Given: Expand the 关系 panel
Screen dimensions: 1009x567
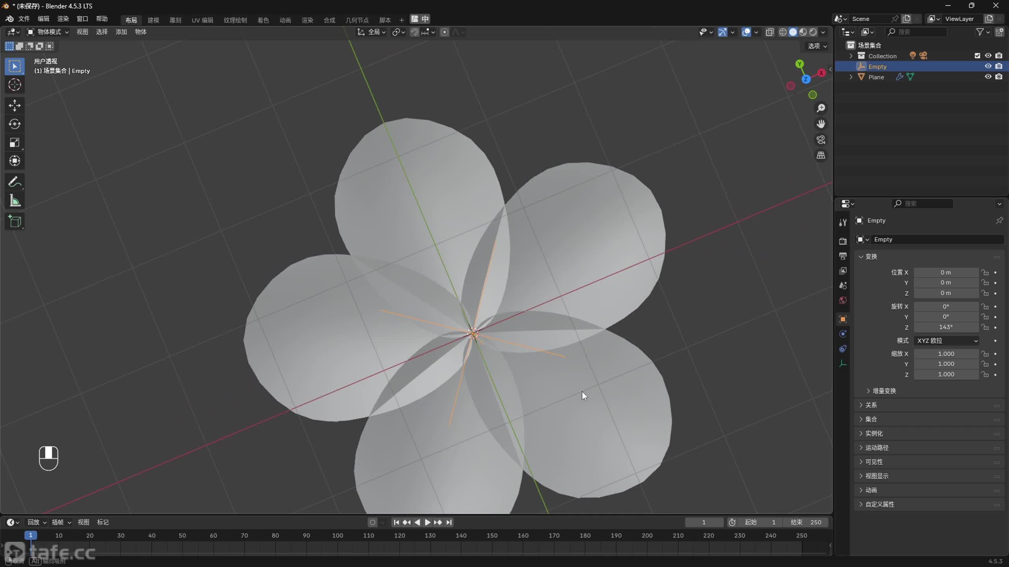Looking at the screenshot, I should click(x=871, y=405).
